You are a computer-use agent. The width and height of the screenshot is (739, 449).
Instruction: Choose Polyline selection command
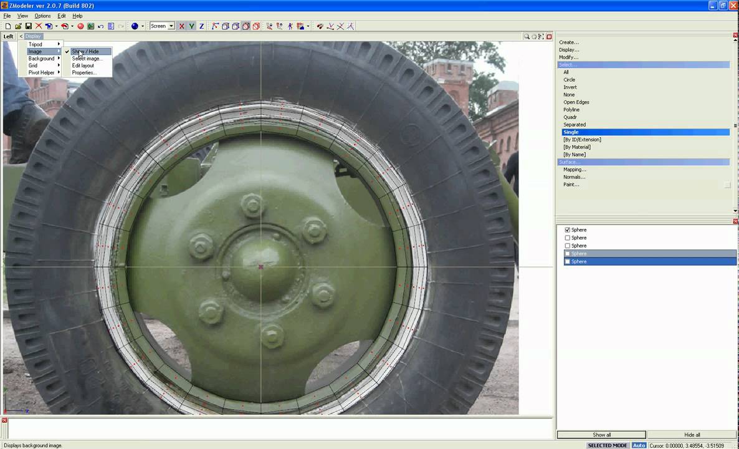571,110
